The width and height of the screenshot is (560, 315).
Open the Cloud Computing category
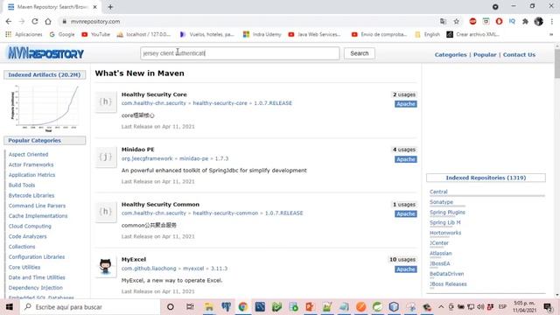(30, 227)
